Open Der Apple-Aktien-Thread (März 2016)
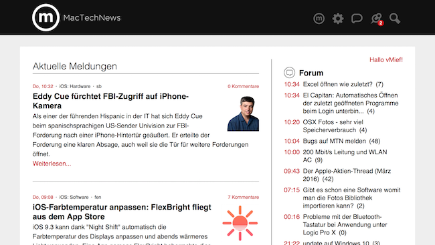Image resolution: width=435 pixels, height=245 pixels. click(x=347, y=175)
